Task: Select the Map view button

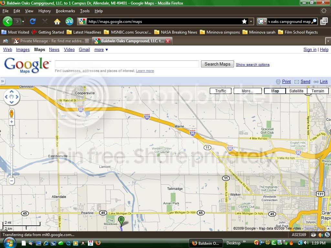Action: click(x=275, y=91)
